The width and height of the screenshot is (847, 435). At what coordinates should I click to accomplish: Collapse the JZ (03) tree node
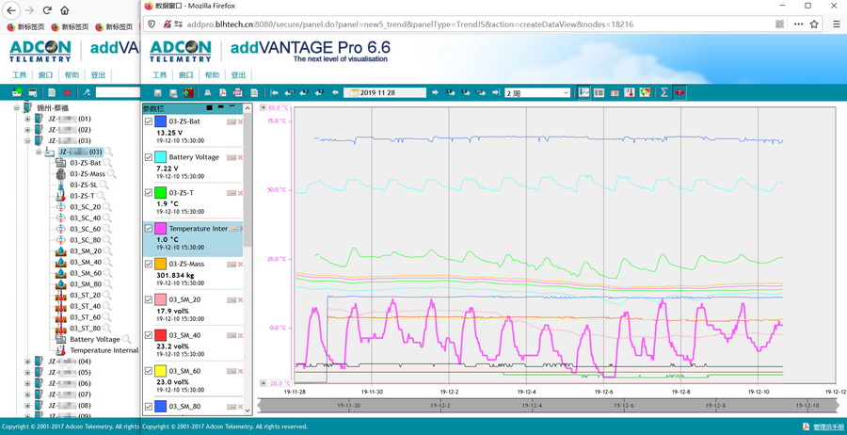[x=27, y=141]
